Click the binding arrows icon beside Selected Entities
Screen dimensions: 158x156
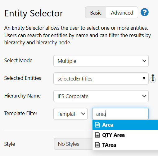pyautogui.click(x=153, y=78)
